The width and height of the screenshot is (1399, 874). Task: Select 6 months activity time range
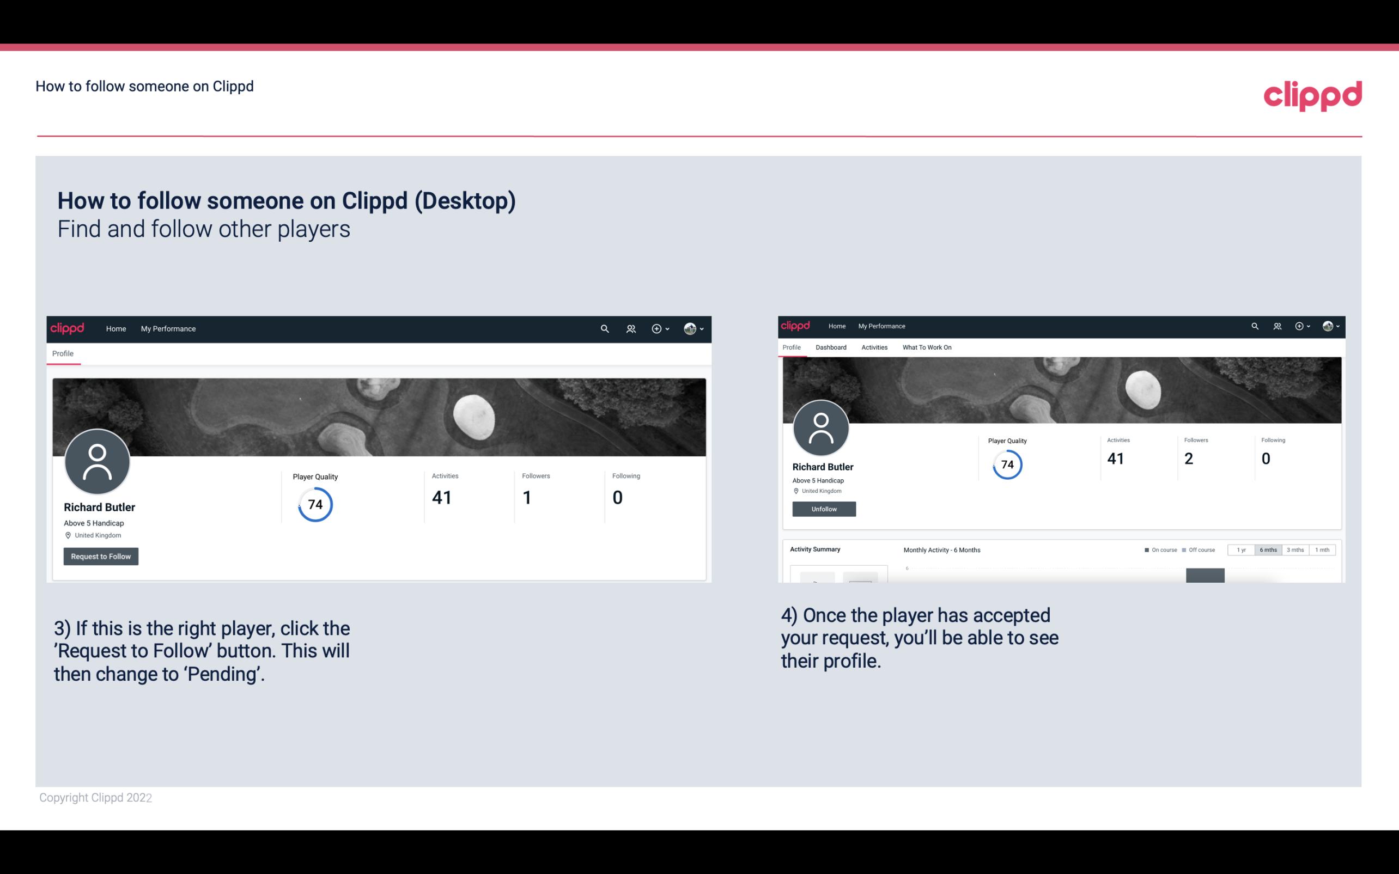1268,550
